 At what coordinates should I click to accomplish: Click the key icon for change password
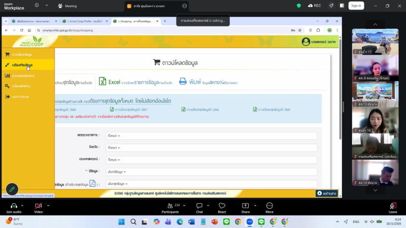(x=7, y=86)
